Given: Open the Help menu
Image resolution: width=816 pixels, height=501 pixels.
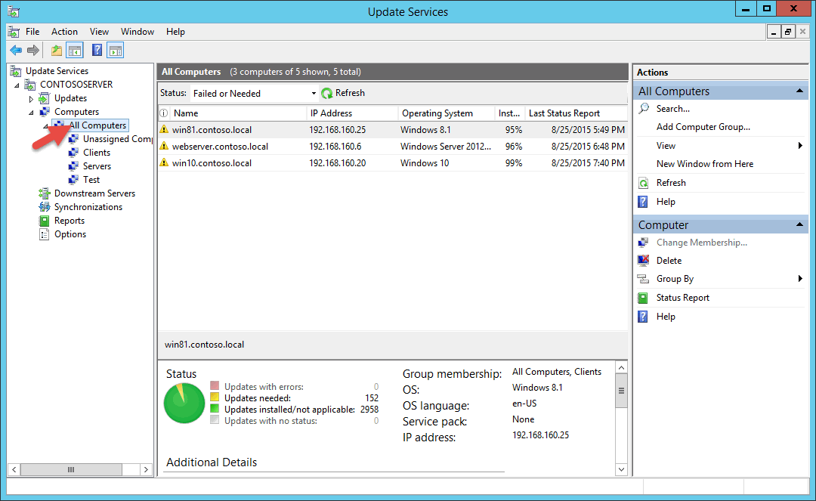Looking at the screenshot, I should click(175, 32).
